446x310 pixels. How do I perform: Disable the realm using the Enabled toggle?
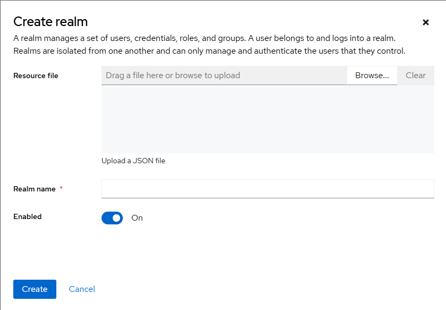(112, 217)
